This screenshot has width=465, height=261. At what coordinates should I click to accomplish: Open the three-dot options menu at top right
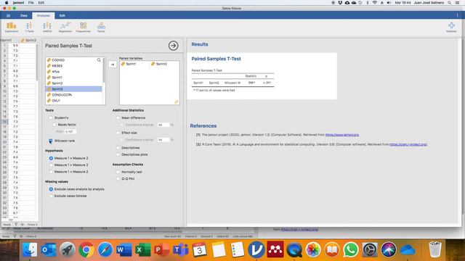click(x=457, y=15)
